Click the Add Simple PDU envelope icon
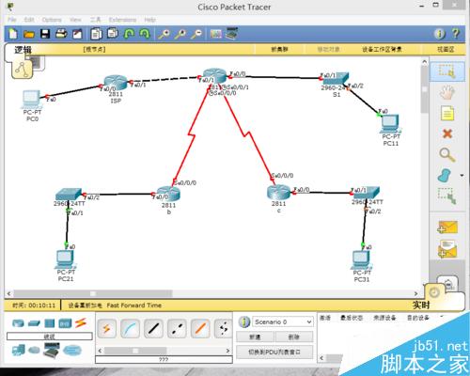The image size is (470, 376). 447,227
